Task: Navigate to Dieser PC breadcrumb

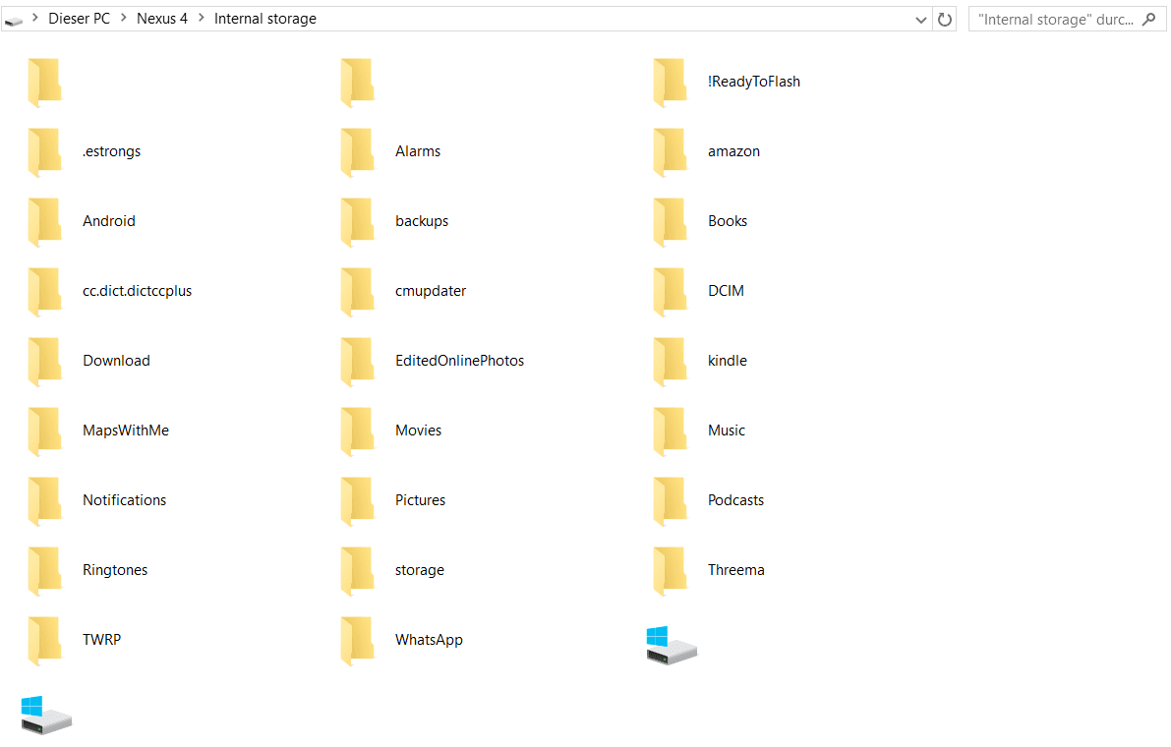Action: click(x=80, y=19)
